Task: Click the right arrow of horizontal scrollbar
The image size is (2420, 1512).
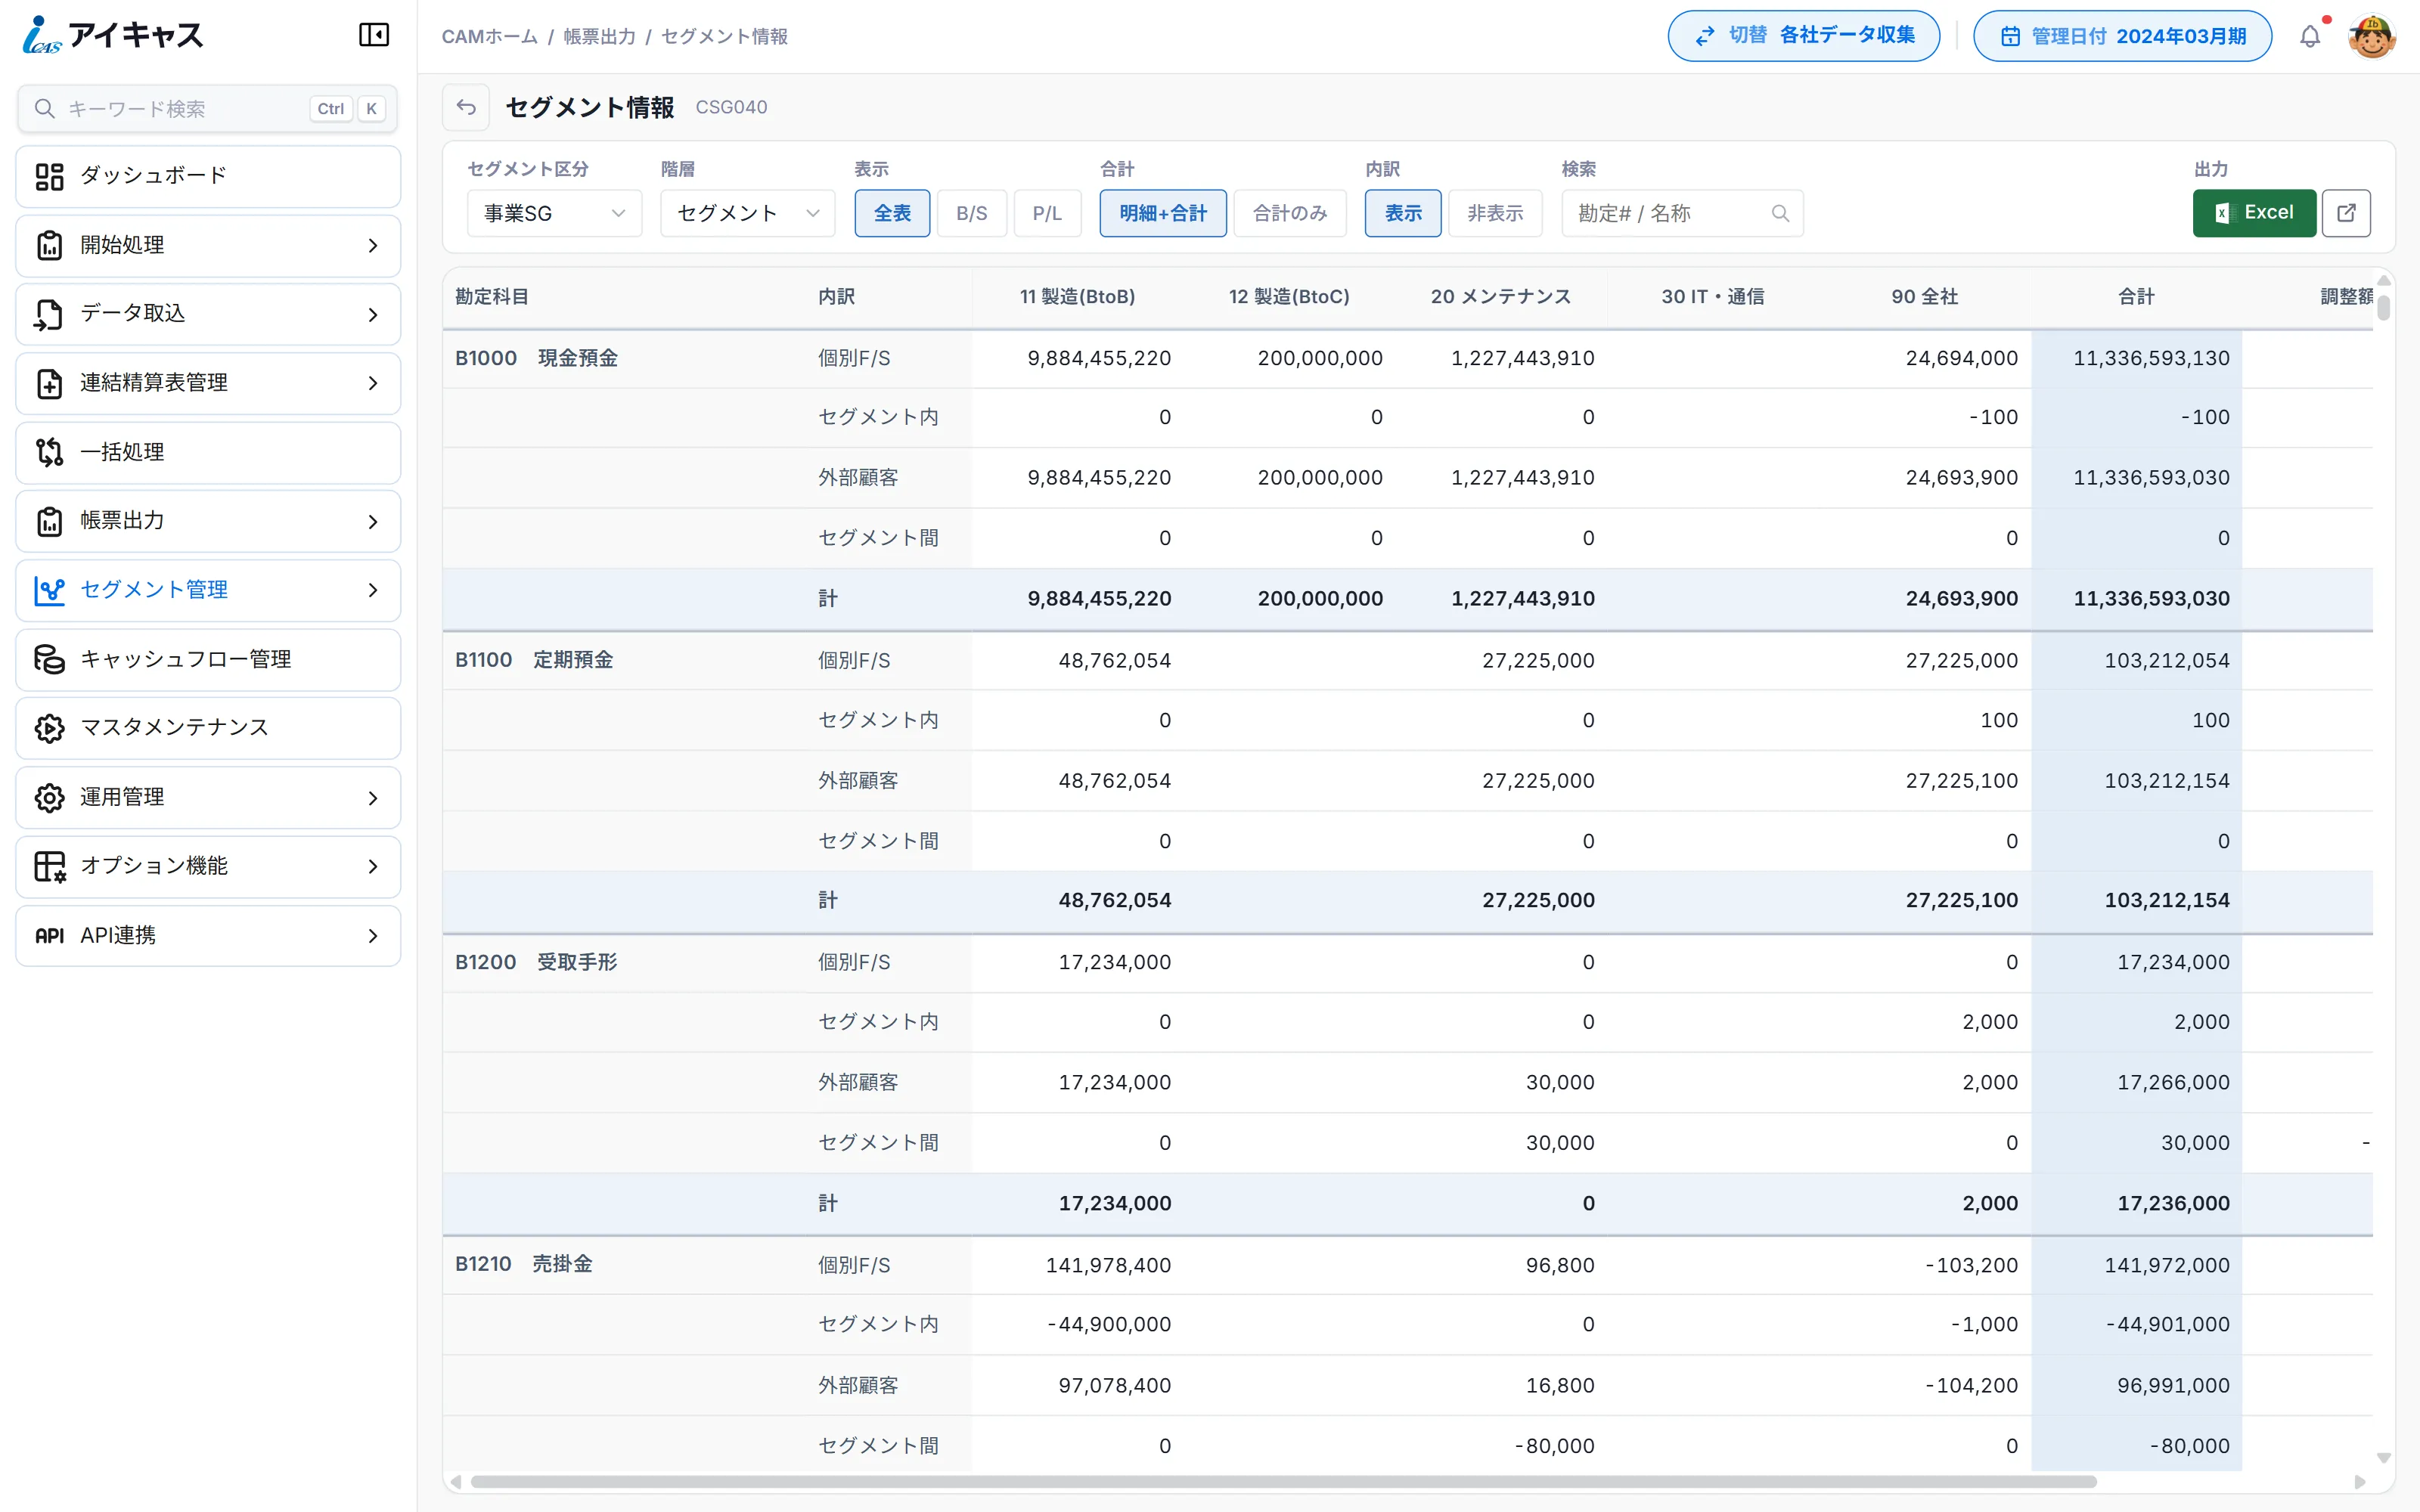Action: 2360,1481
